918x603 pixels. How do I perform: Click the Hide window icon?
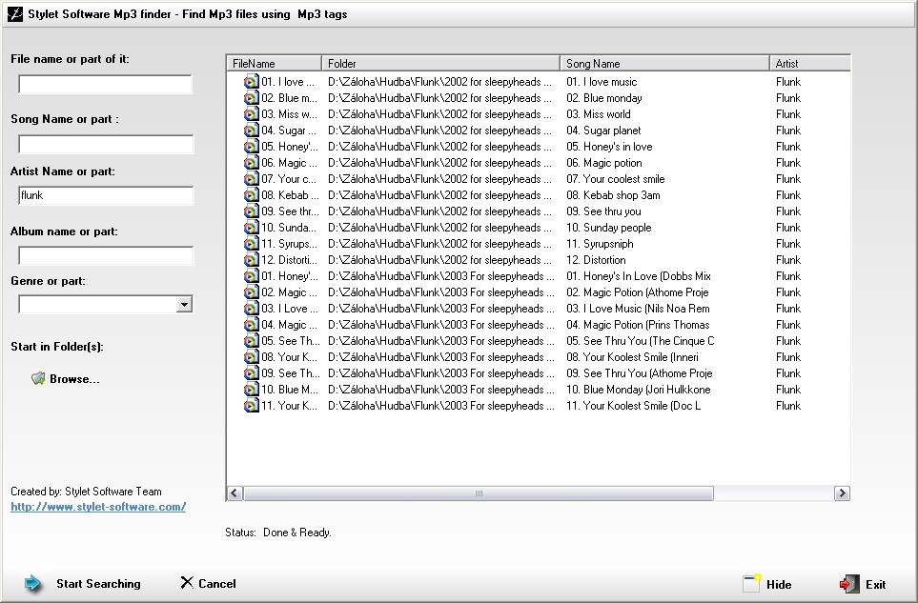click(752, 583)
